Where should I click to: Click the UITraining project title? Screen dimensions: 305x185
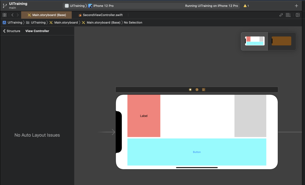[18, 4]
